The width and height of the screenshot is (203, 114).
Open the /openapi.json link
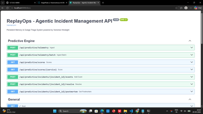[11, 25]
